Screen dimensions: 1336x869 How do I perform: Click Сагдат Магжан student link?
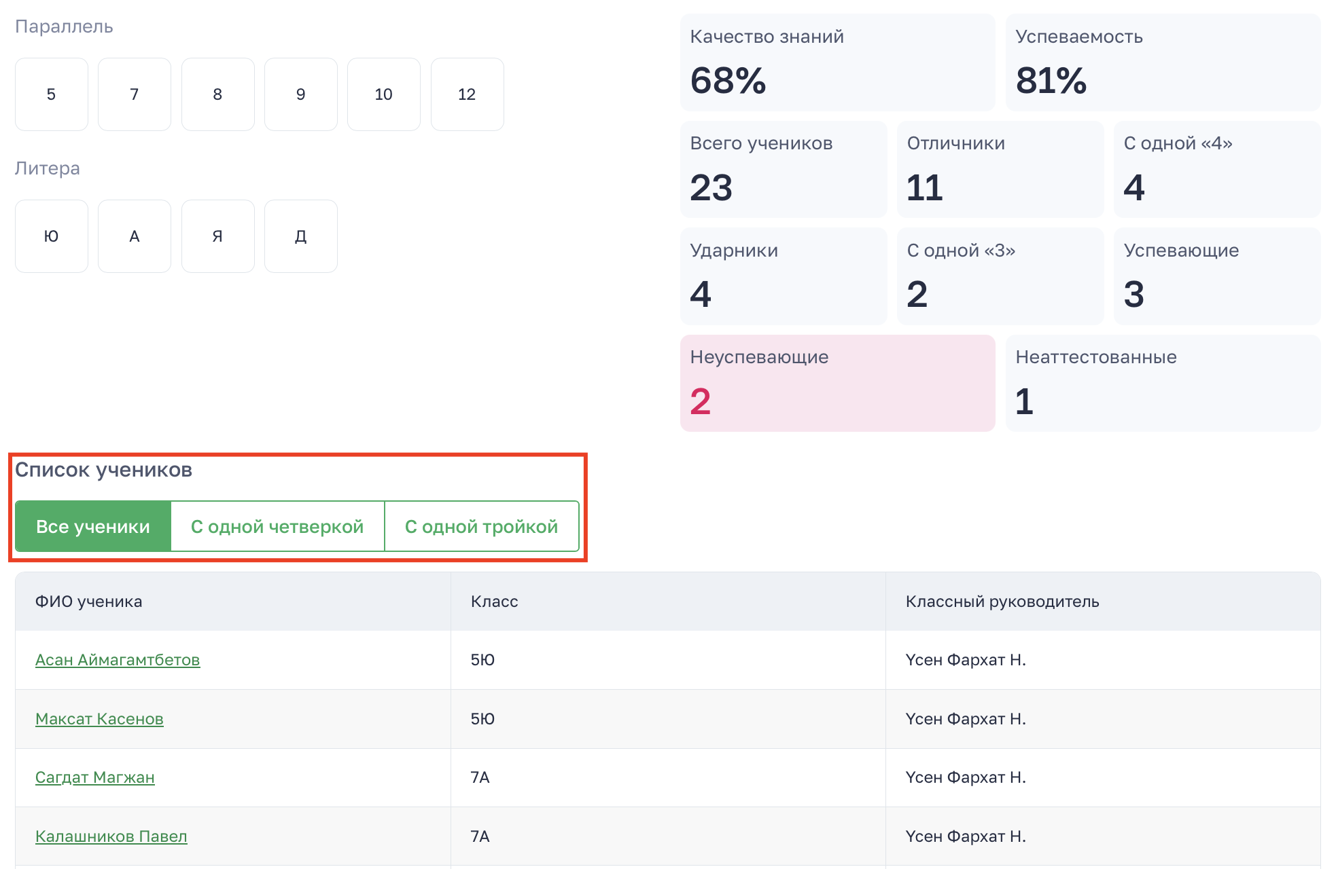click(x=95, y=777)
